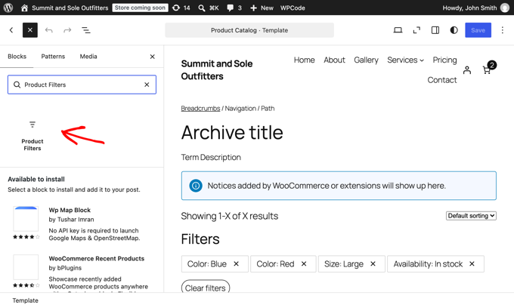Image resolution: width=514 pixels, height=308 pixels.
Task: Open the desktop View preview options
Action: (398, 30)
